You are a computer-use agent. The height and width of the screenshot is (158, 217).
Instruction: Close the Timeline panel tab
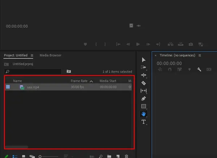[x=156, y=55]
